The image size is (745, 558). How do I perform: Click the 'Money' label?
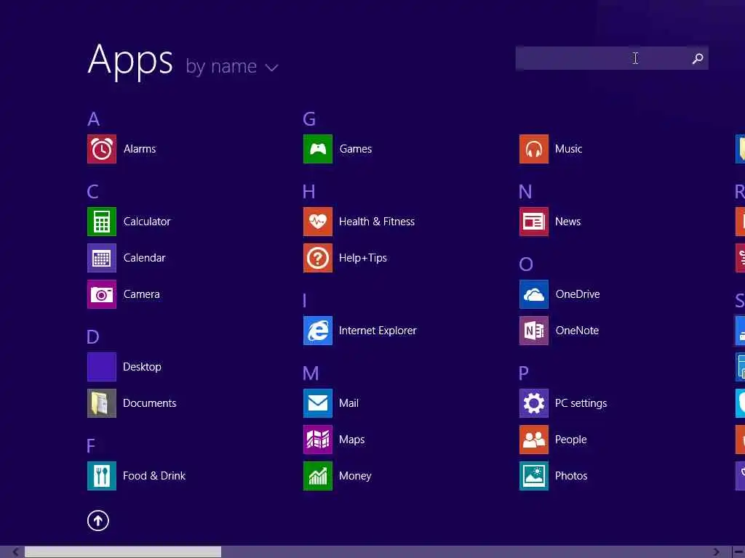click(355, 476)
